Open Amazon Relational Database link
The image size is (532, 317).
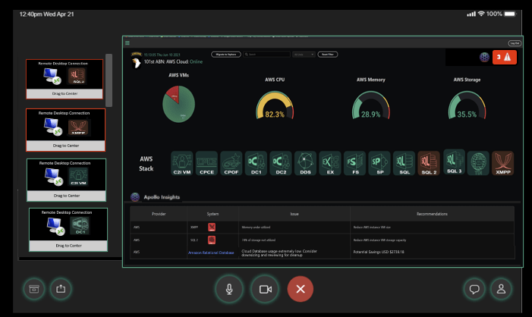pos(211,253)
